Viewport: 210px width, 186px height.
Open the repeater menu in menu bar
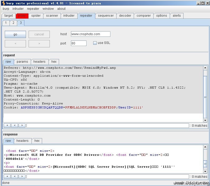click(33, 9)
